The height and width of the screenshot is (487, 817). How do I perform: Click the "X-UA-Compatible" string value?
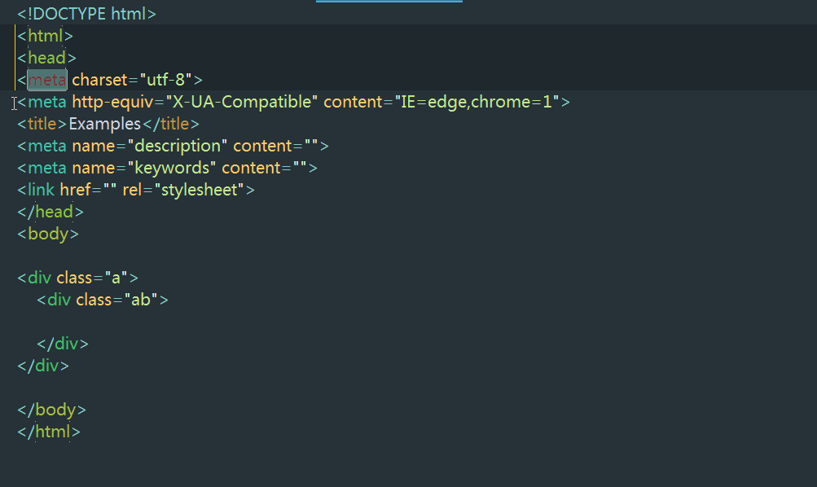242,102
